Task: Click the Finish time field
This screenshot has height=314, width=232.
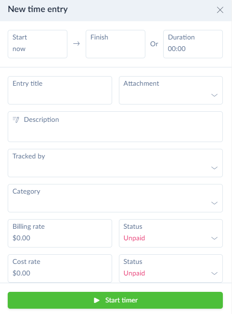Action: [x=116, y=44]
